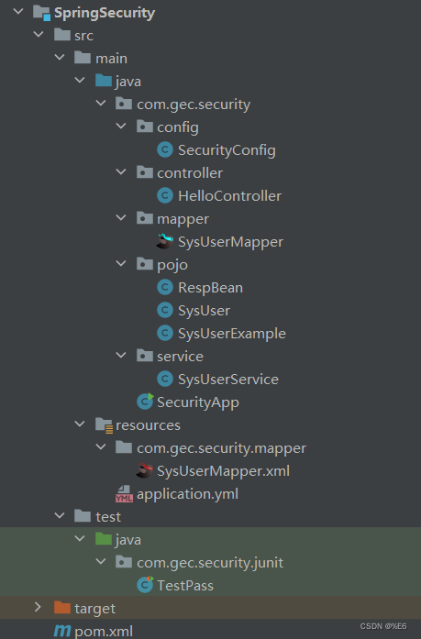Select the SecurityApp file name

[198, 402]
